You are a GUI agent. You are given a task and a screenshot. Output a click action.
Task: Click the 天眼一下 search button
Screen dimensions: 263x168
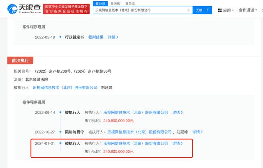[x=203, y=10]
